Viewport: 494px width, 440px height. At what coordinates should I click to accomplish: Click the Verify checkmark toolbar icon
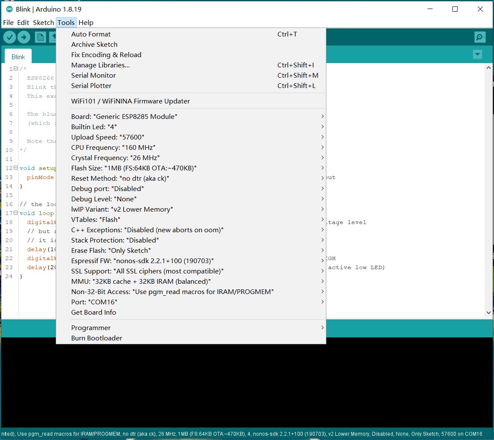click(10, 37)
